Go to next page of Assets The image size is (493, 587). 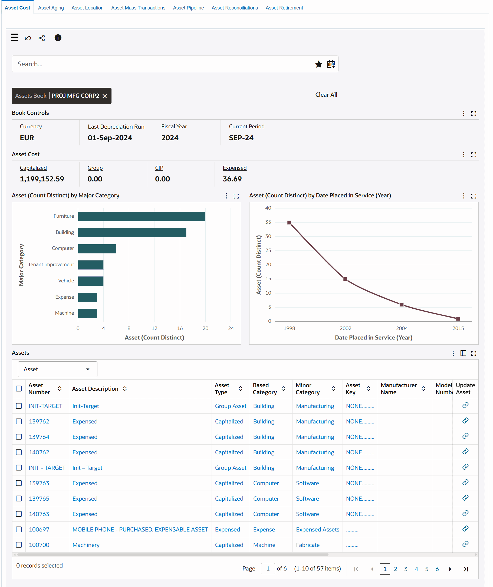click(x=450, y=569)
